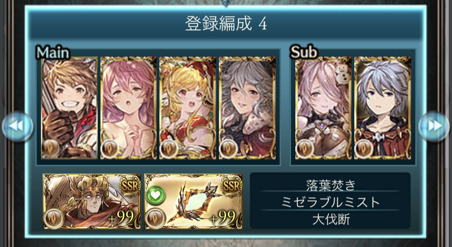This screenshot has height=247, width=452.
Task: Select the pink-haired character in main slot two
Action: tap(129, 108)
